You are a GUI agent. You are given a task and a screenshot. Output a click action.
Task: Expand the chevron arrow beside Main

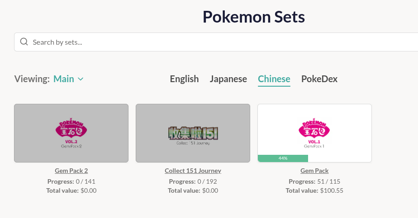pyautogui.click(x=81, y=79)
